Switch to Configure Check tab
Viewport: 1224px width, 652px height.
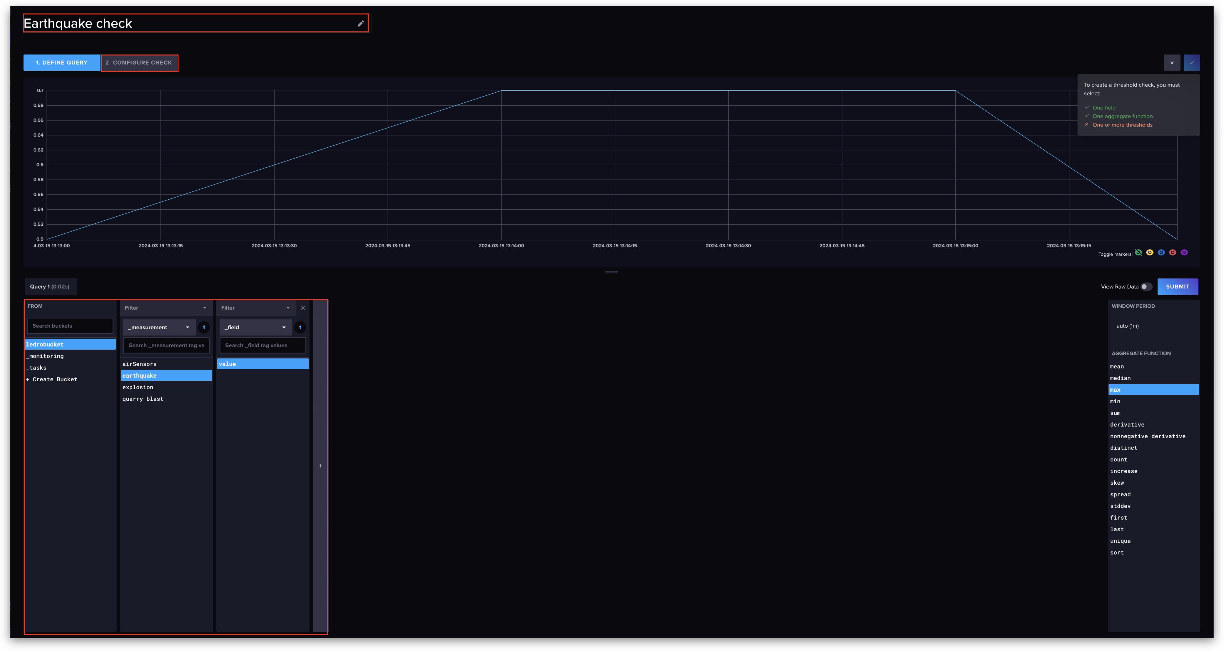[139, 63]
